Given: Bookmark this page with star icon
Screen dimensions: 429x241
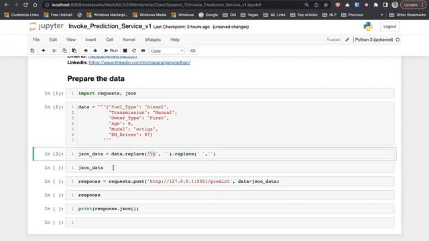Looking at the screenshot, I should [x=326, y=5].
